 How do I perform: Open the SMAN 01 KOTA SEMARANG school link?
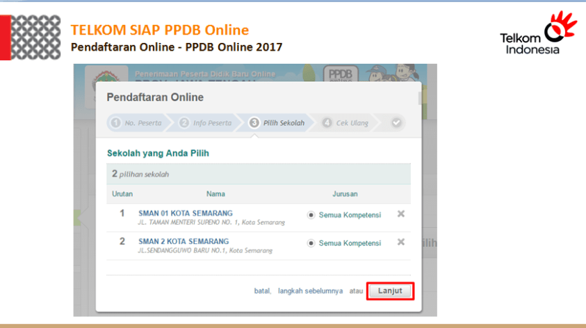(x=186, y=213)
